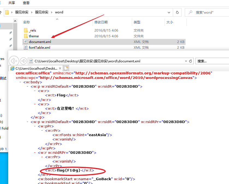The height and width of the screenshot is (184, 229).
Task: Select the document.xml file icon
Action: [x=26, y=42]
